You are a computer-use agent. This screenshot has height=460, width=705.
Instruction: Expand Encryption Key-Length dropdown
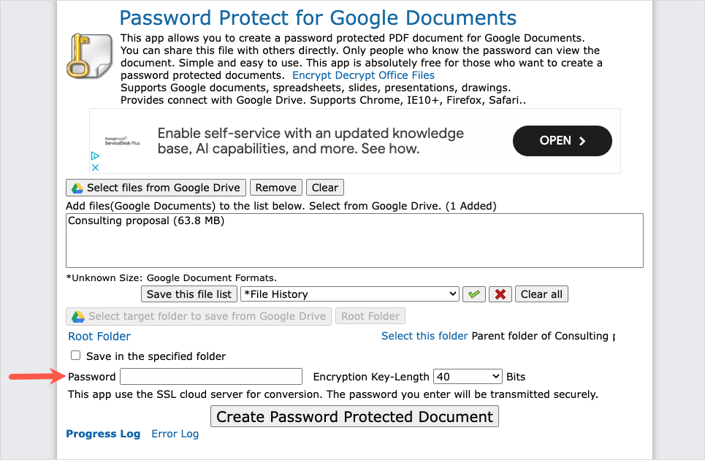click(x=468, y=377)
